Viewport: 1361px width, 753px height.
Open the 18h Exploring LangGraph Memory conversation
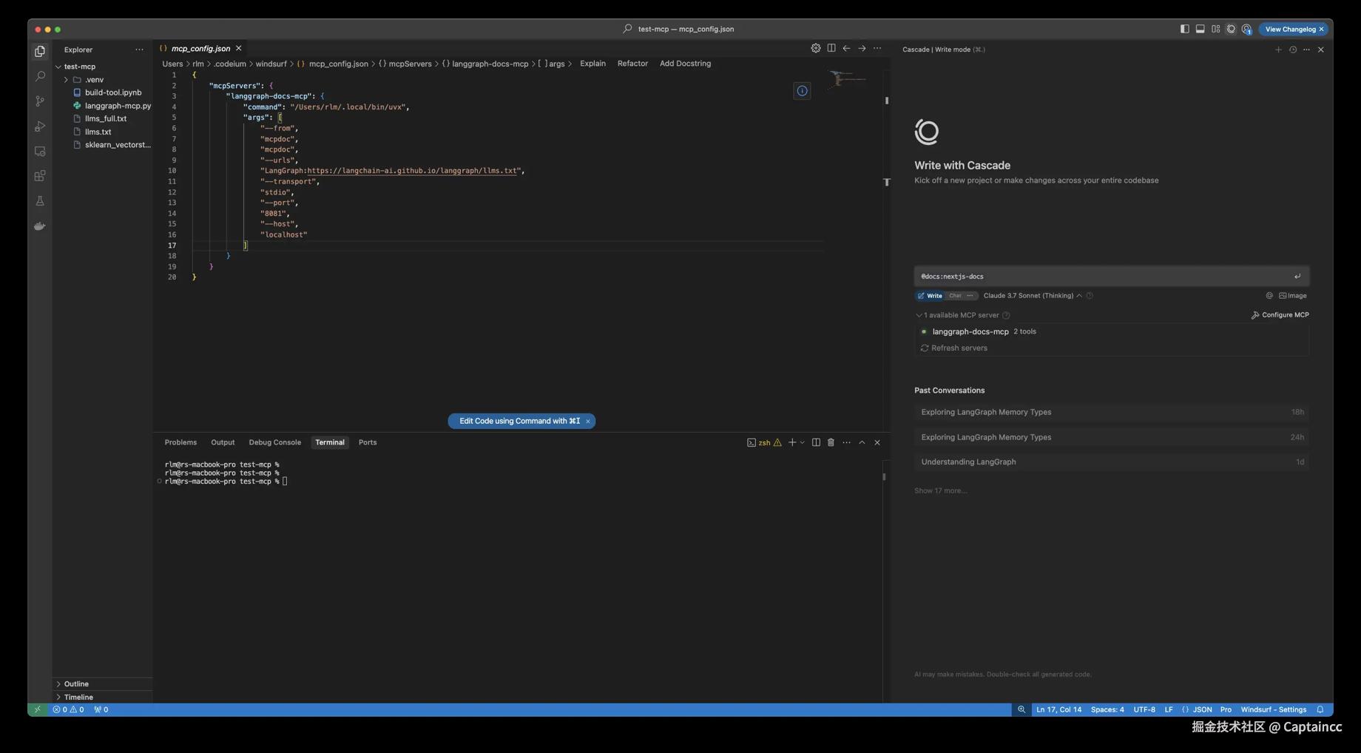click(x=1112, y=412)
